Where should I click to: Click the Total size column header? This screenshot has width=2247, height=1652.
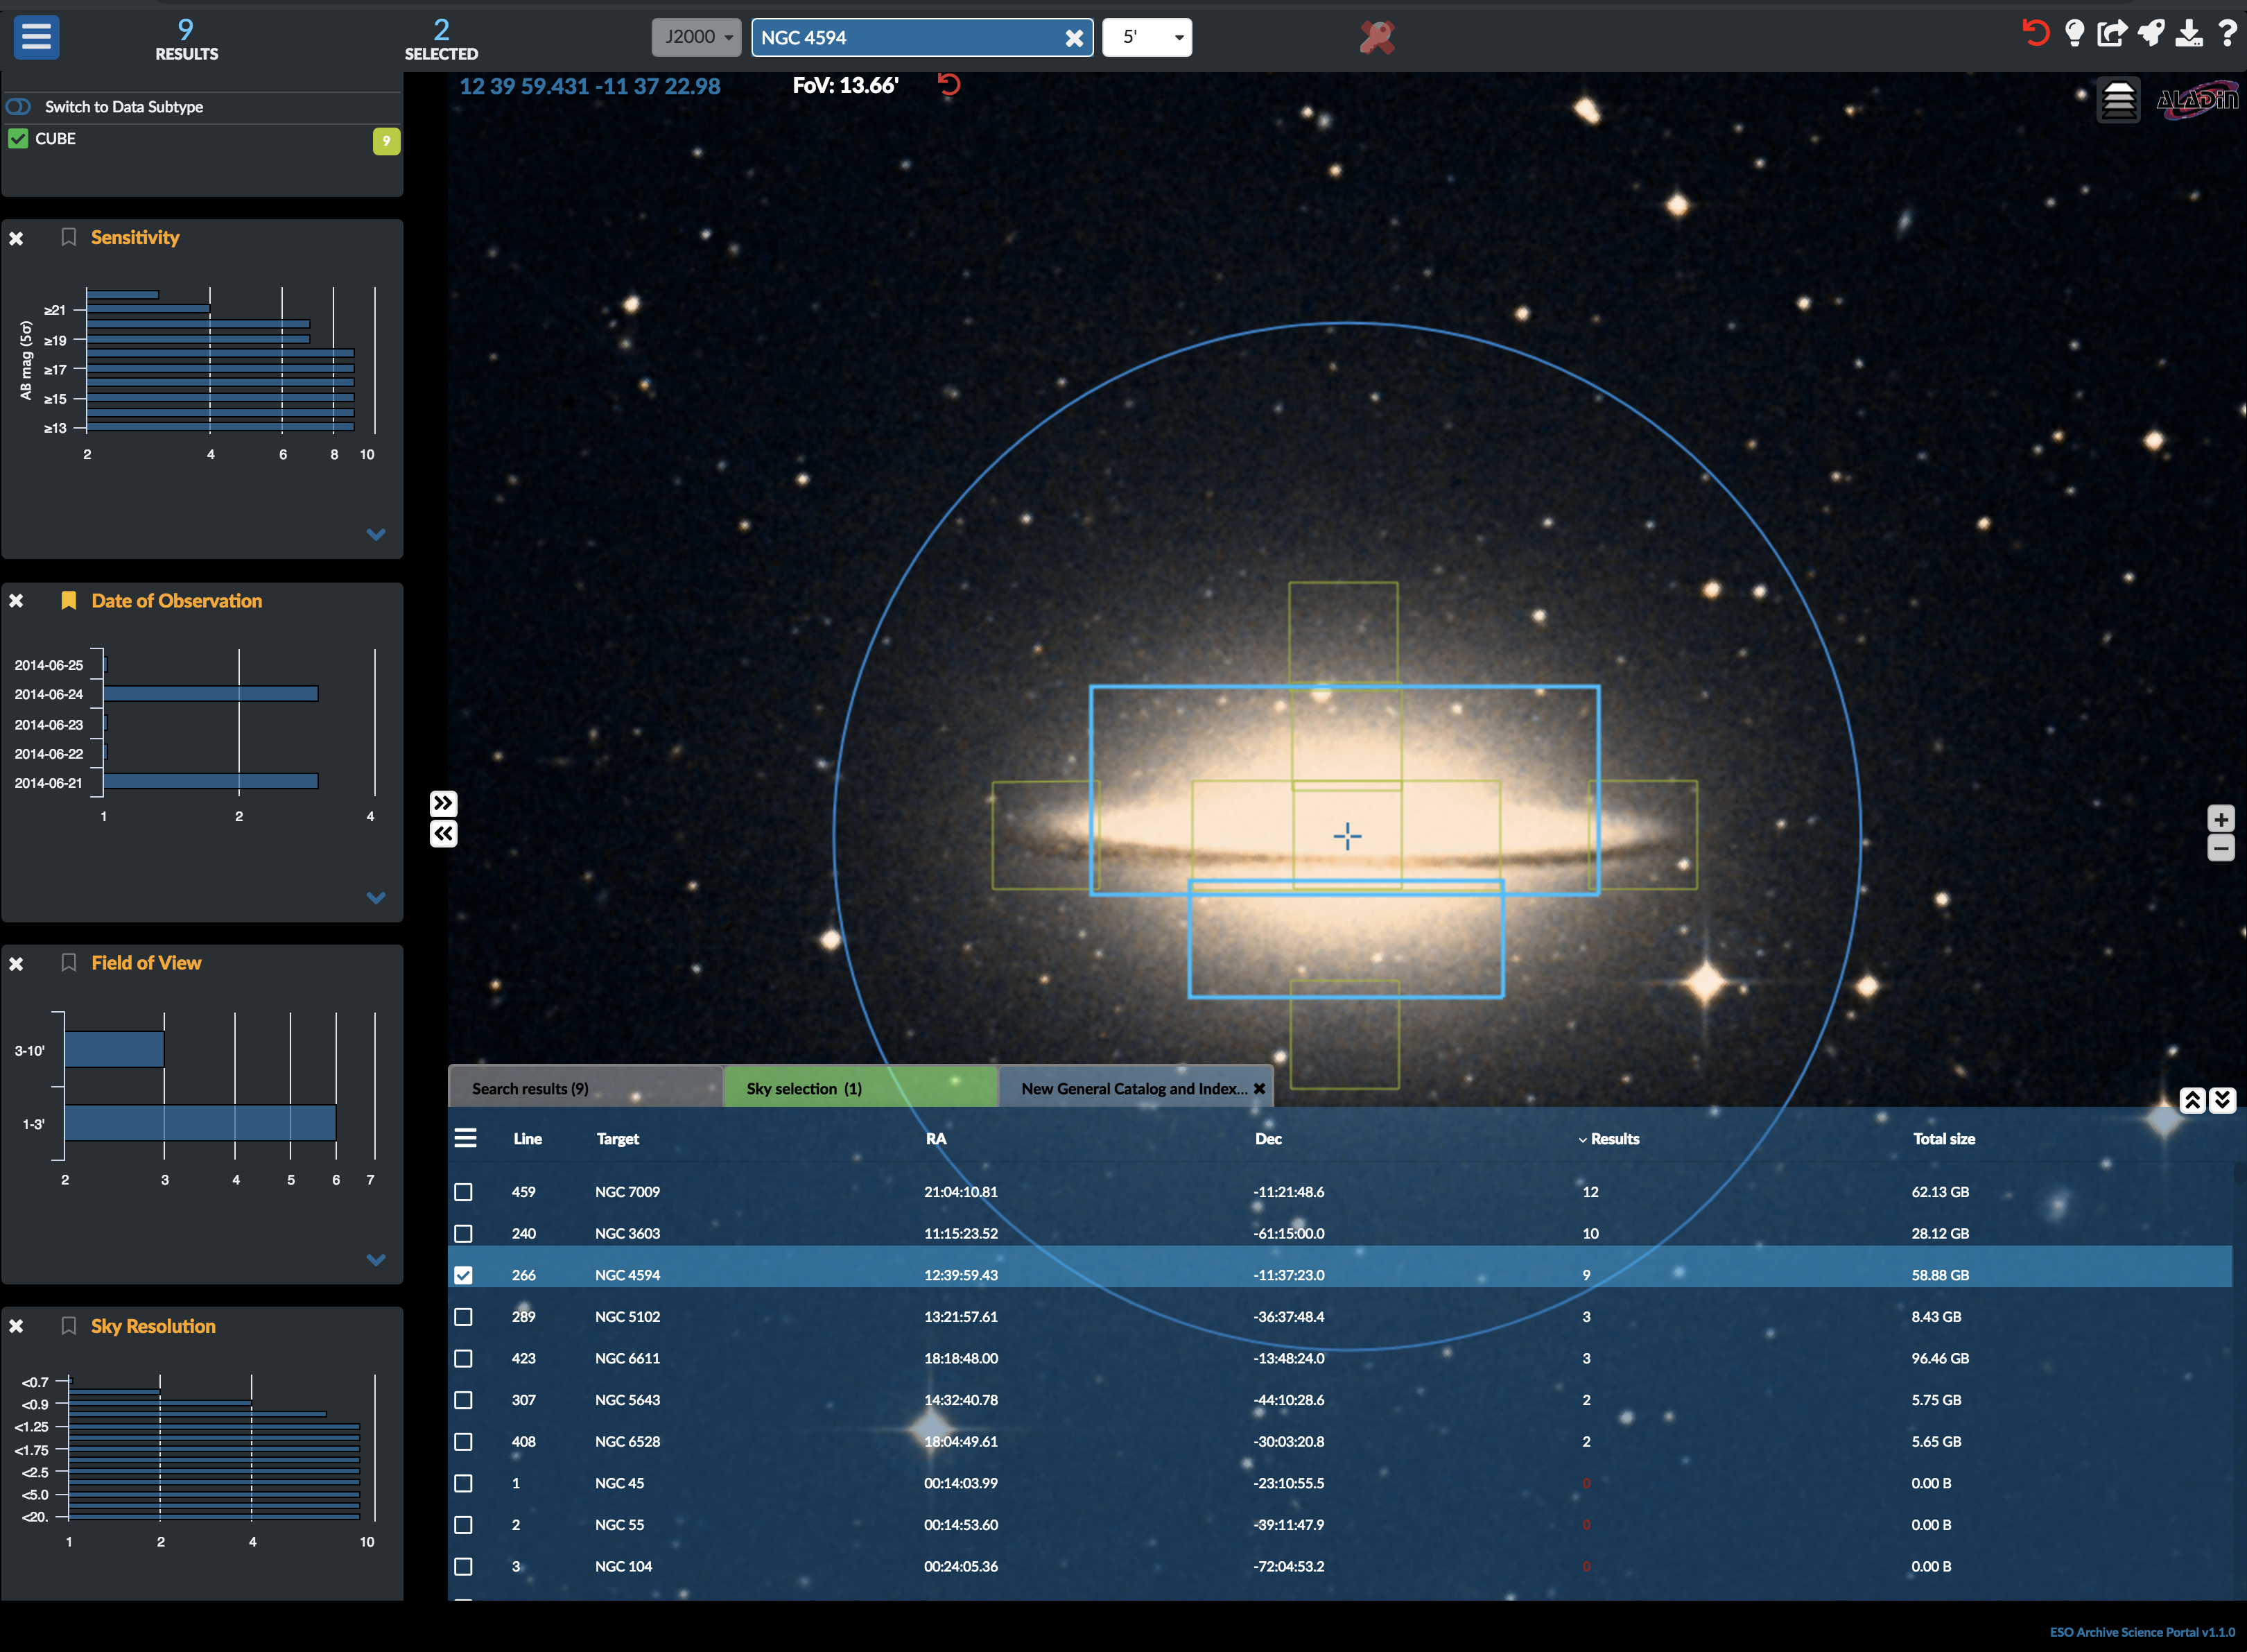point(1943,1139)
